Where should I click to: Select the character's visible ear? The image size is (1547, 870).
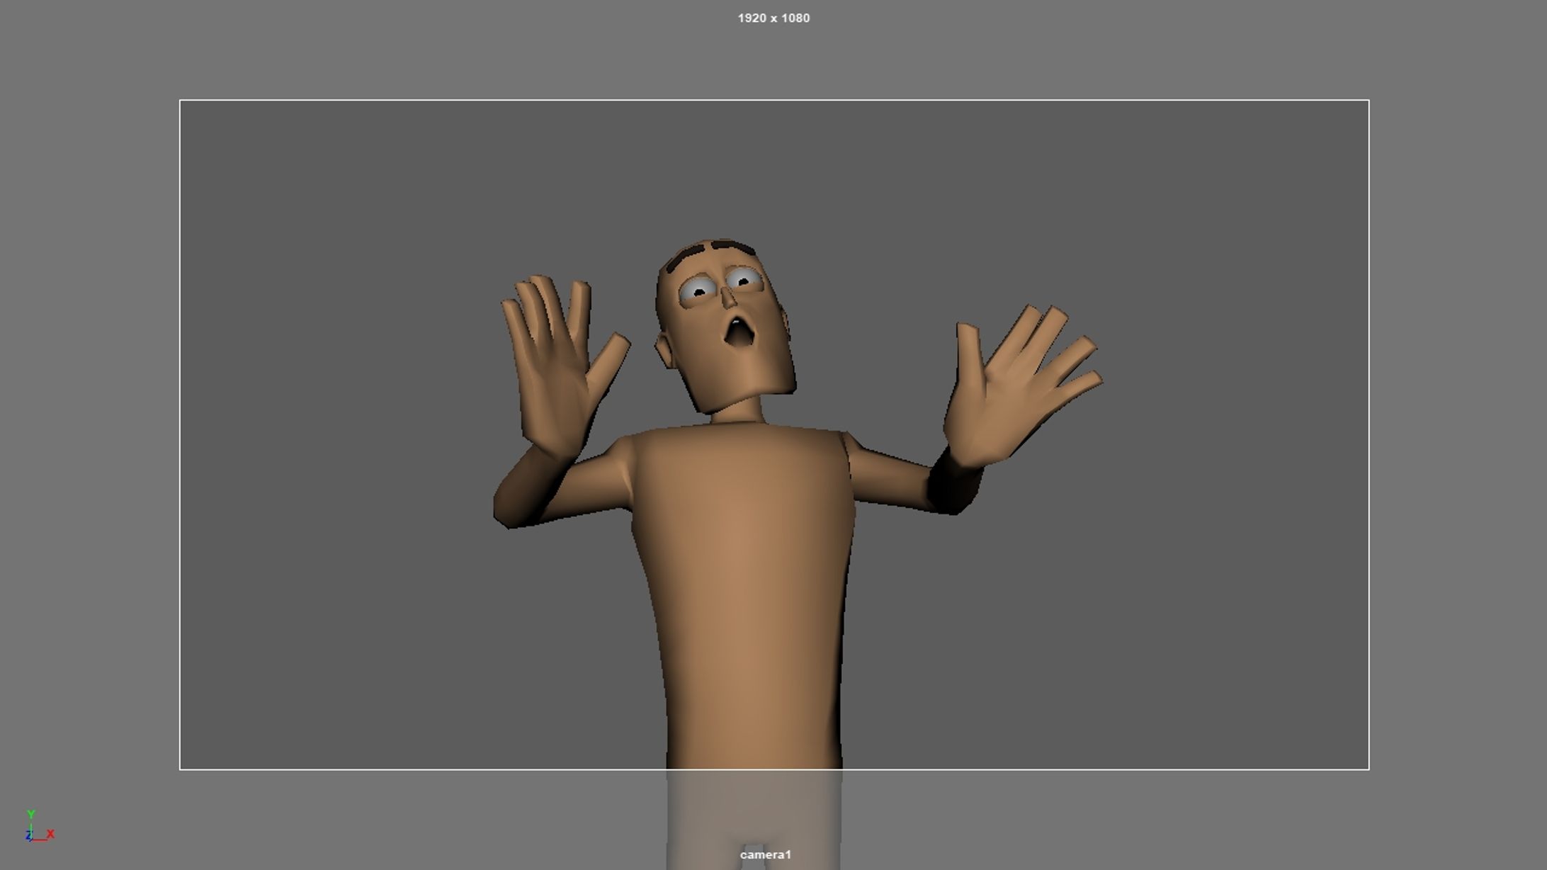pos(665,351)
